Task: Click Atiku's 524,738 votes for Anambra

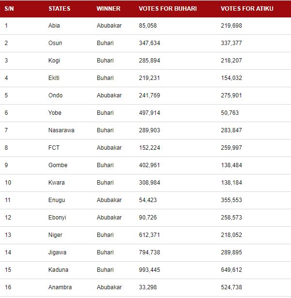Action: [x=231, y=287]
